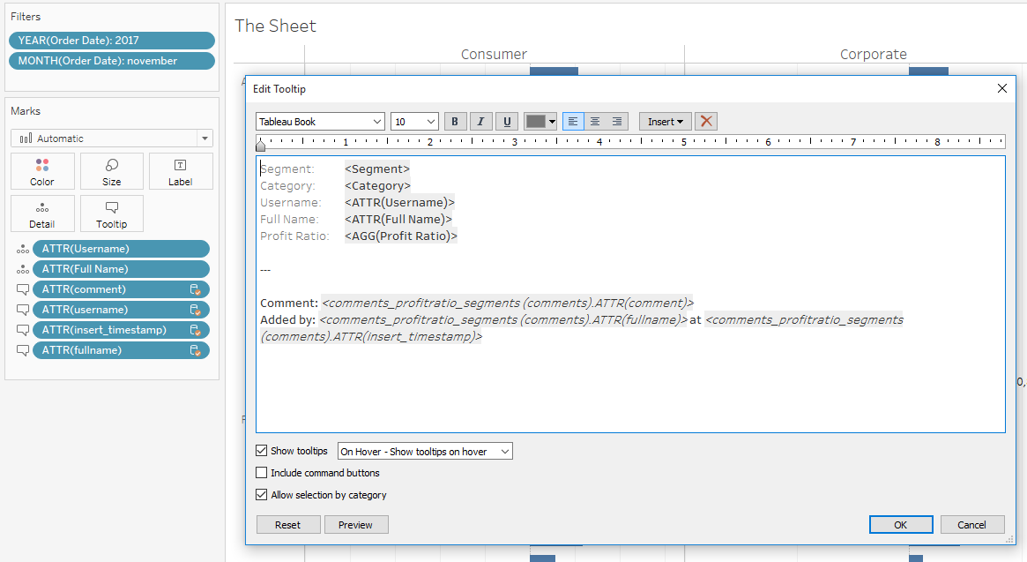Open the Size marks card
The width and height of the screenshot is (1027, 562).
pyautogui.click(x=111, y=172)
